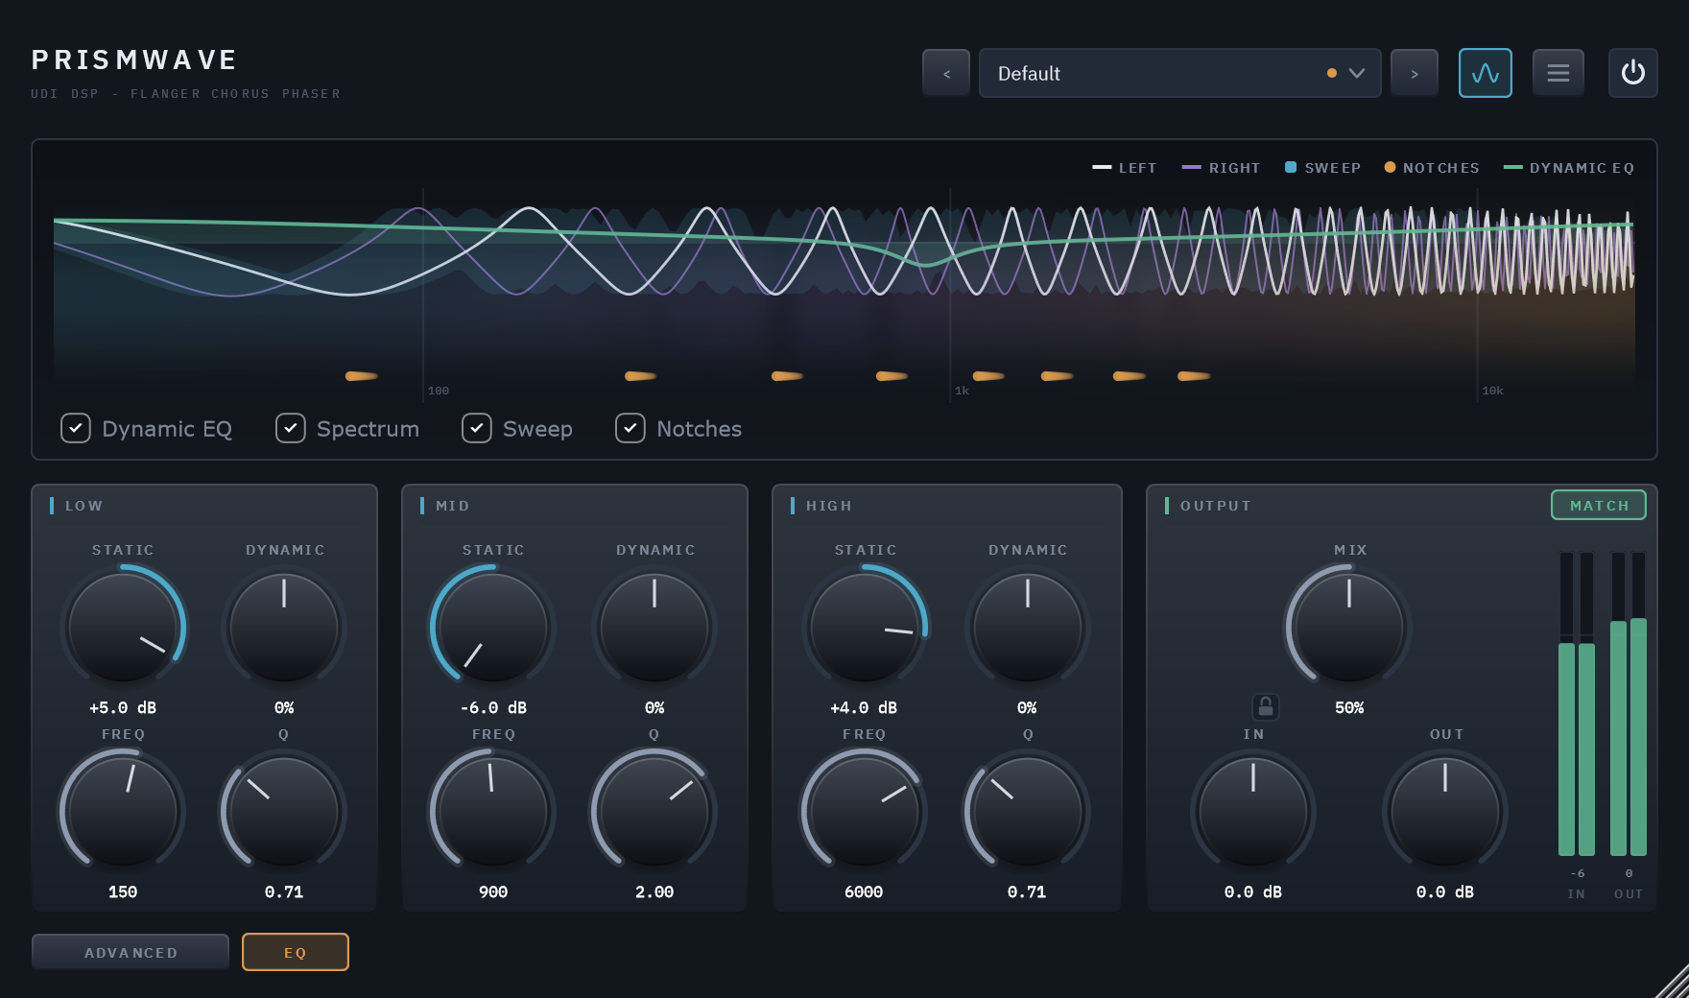Load the previous preset arrow
This screenshot has width=1689, height=998.
(946, 73)
